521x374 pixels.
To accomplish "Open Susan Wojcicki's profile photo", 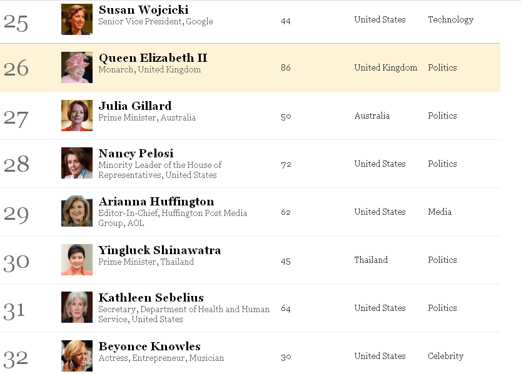I will 77,19.
